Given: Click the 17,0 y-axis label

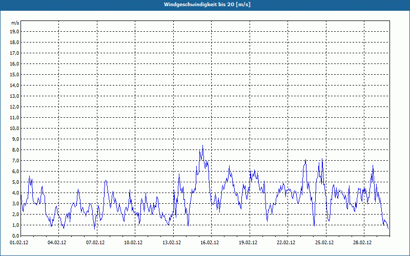Looking at the screenshot, I should [x=14, y=53].
